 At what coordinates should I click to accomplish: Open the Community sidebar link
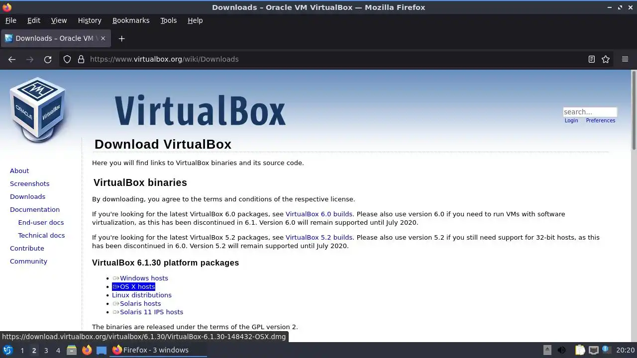point(28,261)
